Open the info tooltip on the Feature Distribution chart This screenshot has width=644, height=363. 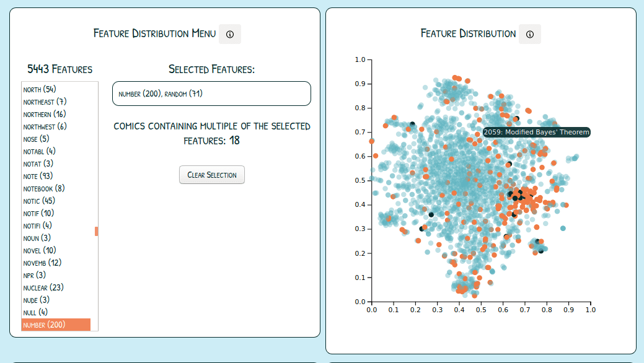(x=530, y=34)
